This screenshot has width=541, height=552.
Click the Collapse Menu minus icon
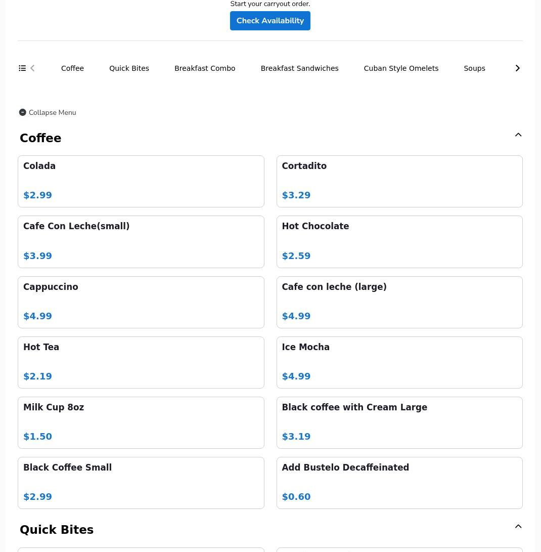click(23, 112)
